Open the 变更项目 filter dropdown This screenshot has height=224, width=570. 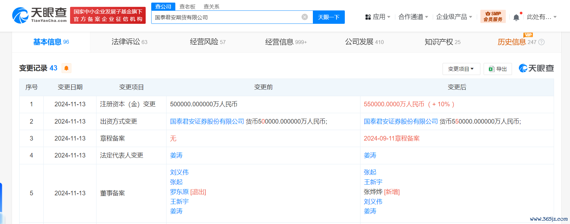click(461, 69)
